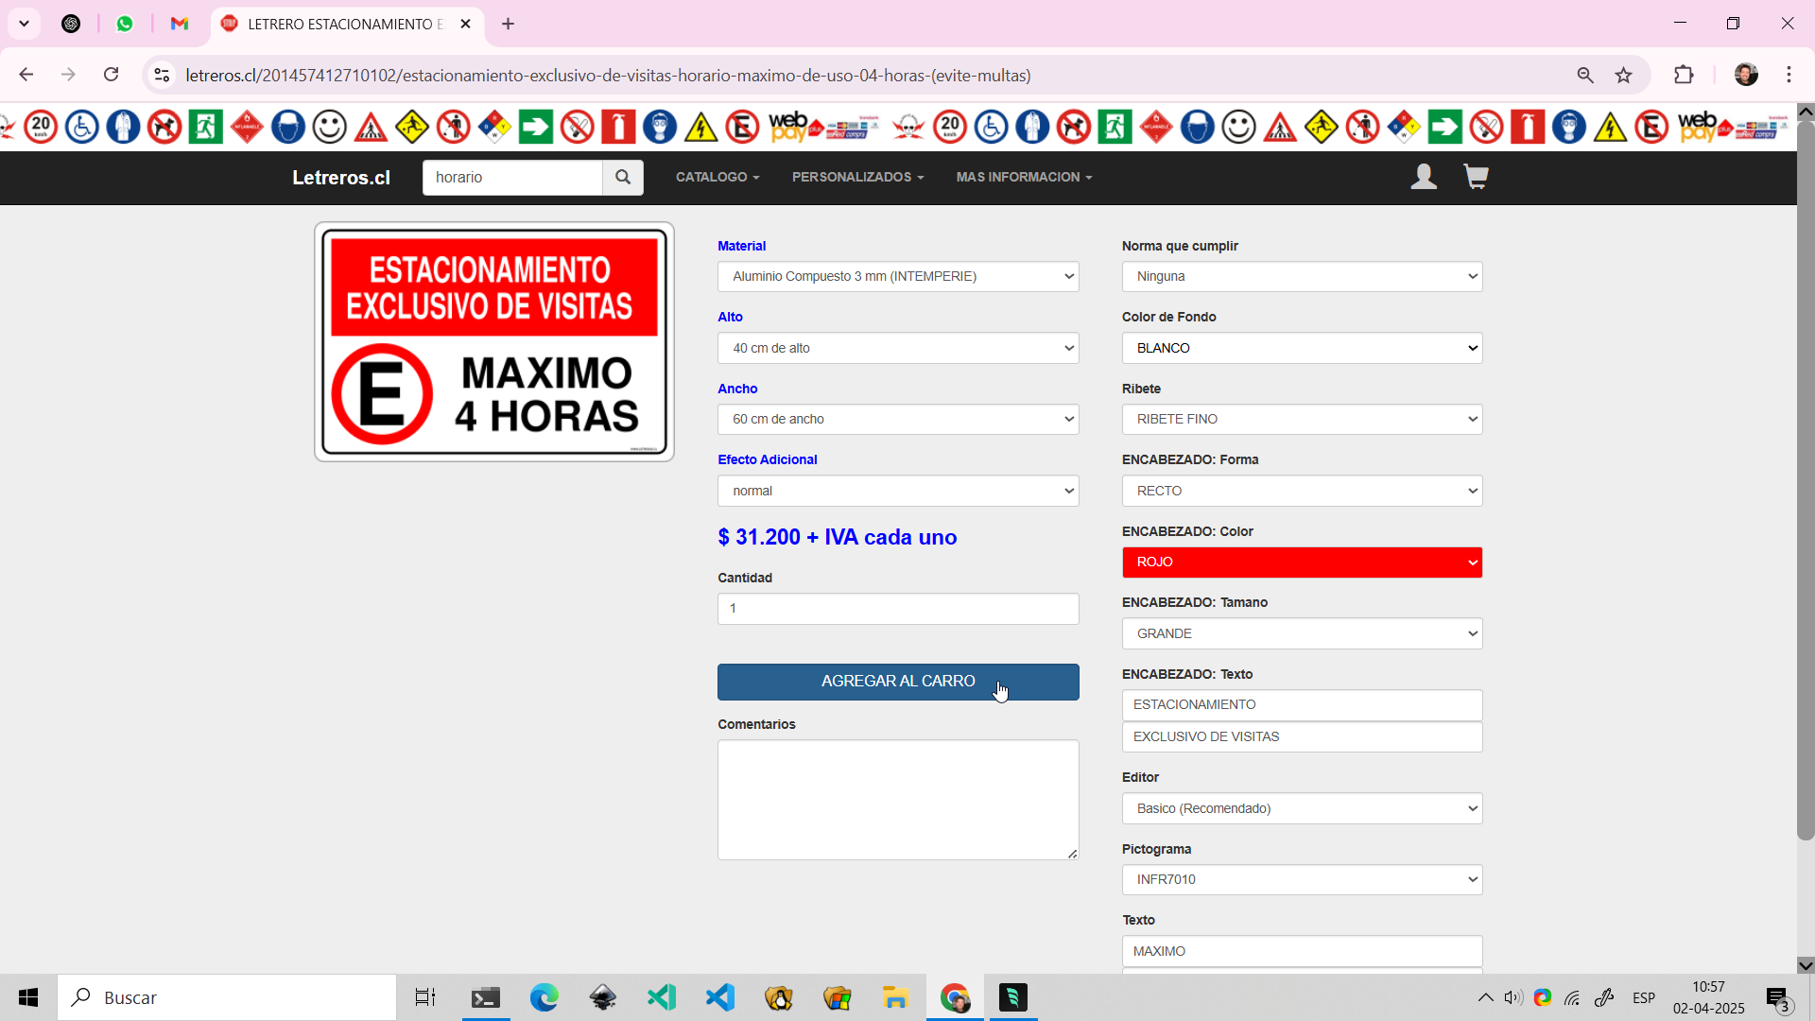Image resolution: width=1815 pixels, height=1021 pixels.
Task: Click the rightmost no-smoking sign icon
Action: point(1486,127)
